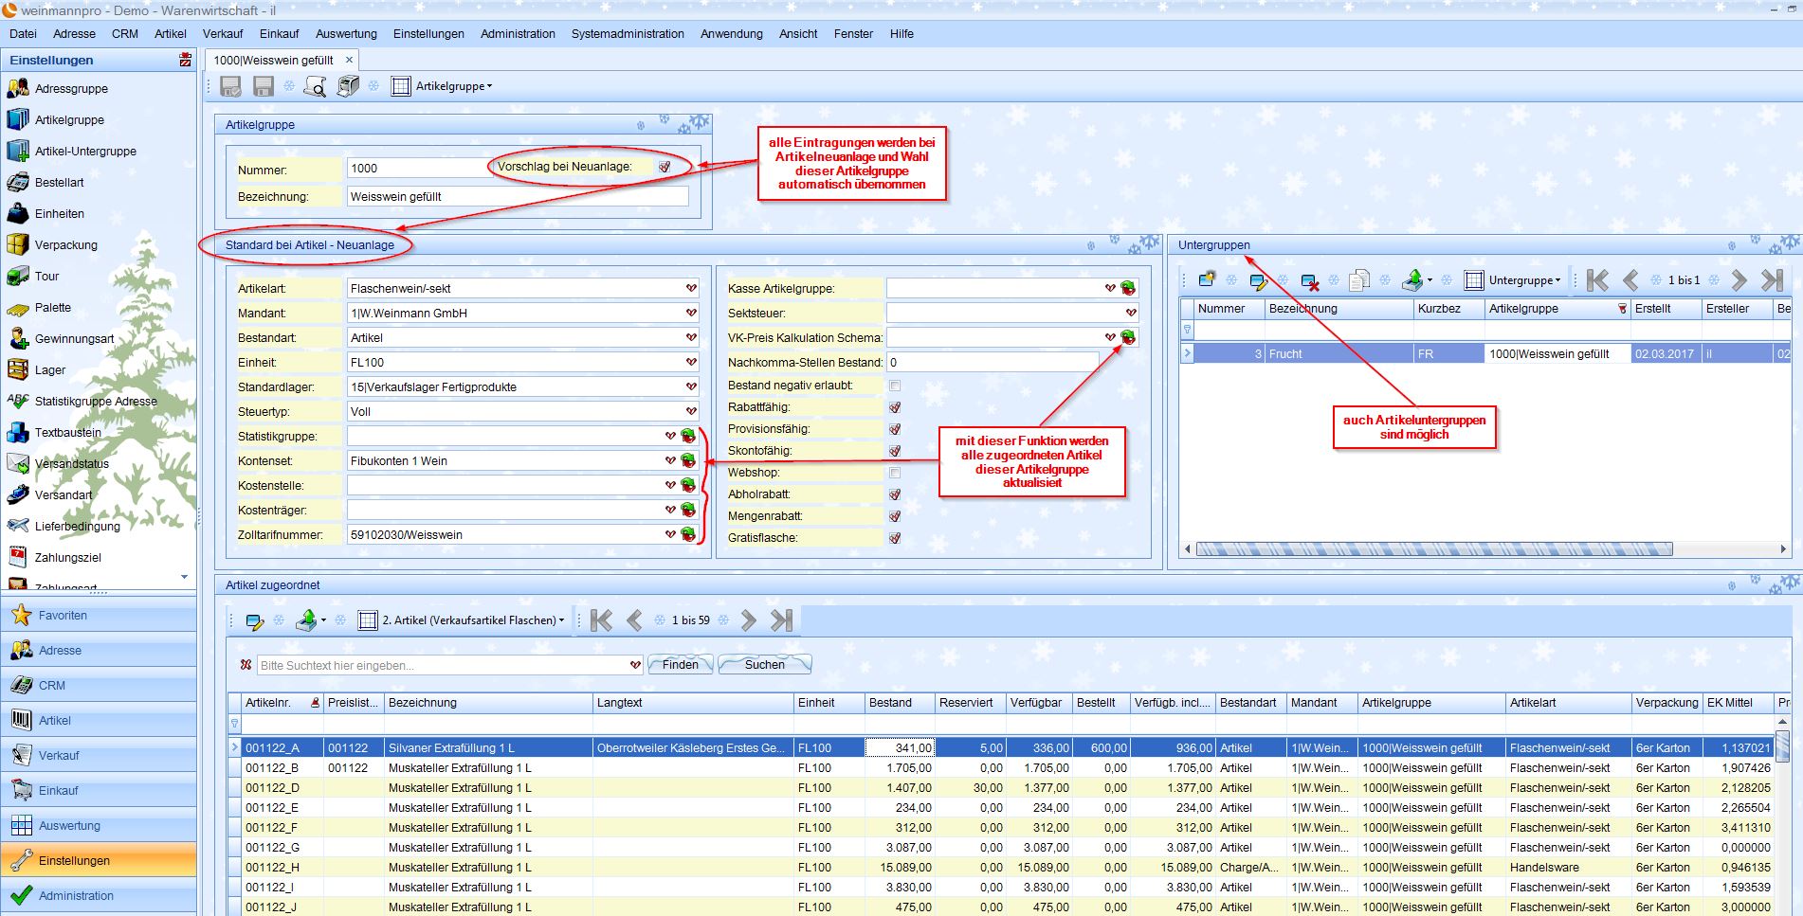Open Artikel-Untergruppe in the sidebar
The height and width of the screenshot is (916, 1803).
click(x=85, y=151)
